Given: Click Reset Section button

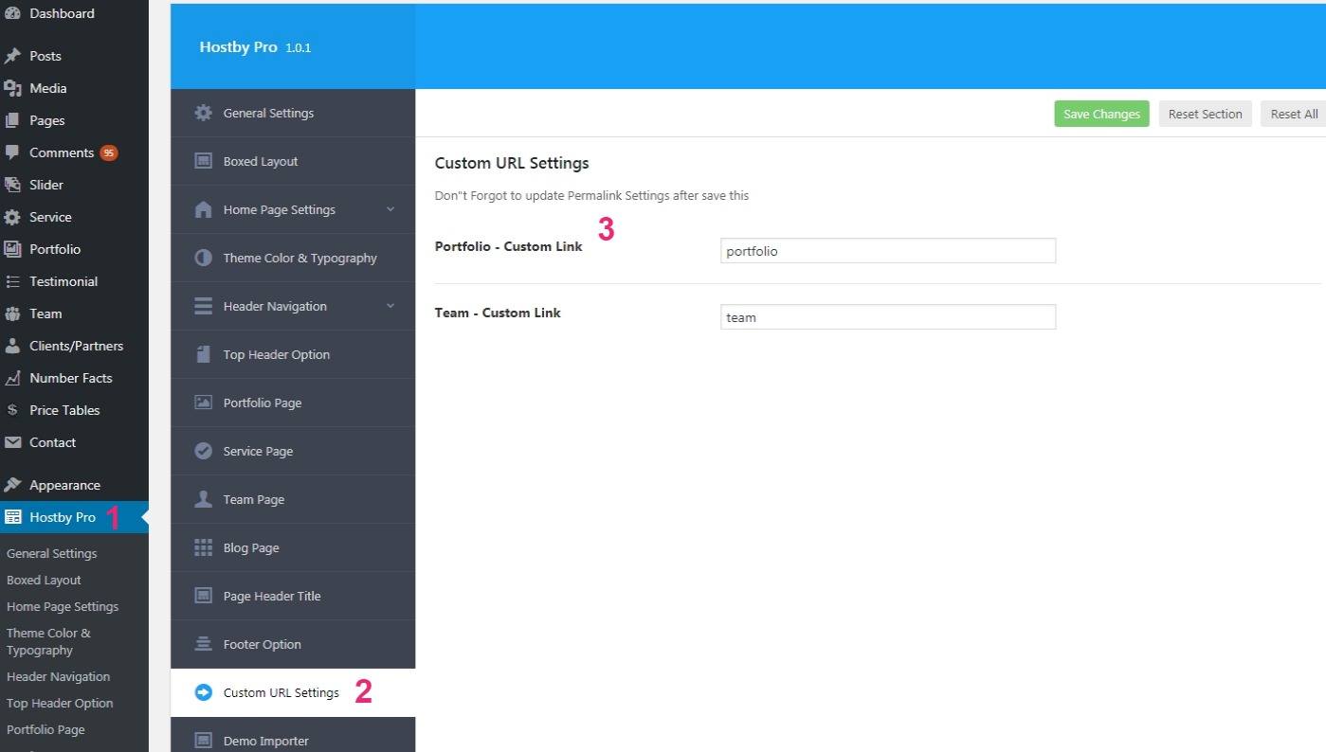Looking at the screenshot, I should [1205, 114].
